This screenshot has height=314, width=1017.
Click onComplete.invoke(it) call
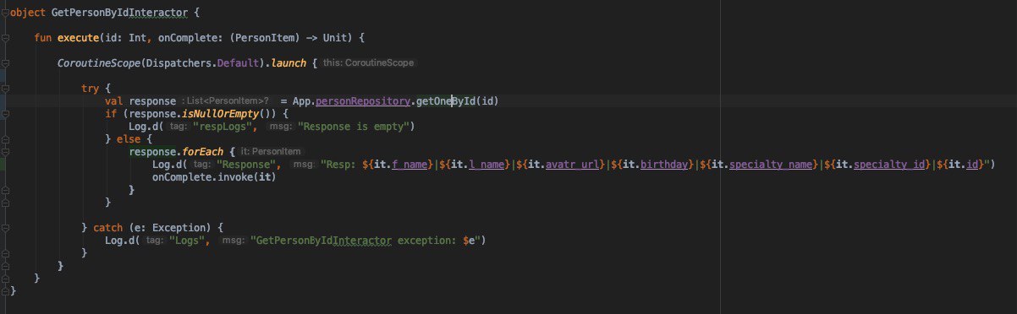coord(214,177)
